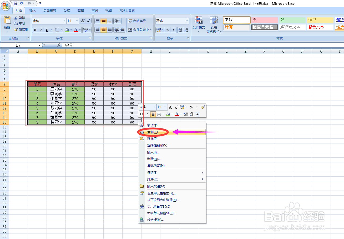Switch to the 公式 ribbon tab

pos(67,11)
